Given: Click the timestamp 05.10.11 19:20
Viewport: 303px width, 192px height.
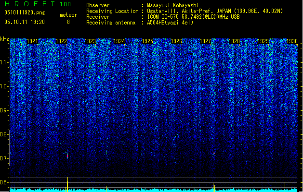Looking at the screenshot, I should tap(25, 22).
